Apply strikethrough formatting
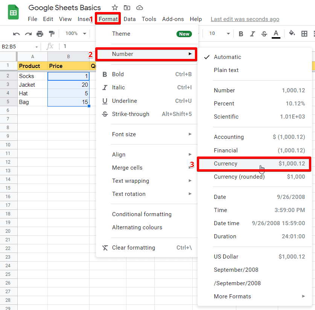315x310 pixels. (264, 33)
